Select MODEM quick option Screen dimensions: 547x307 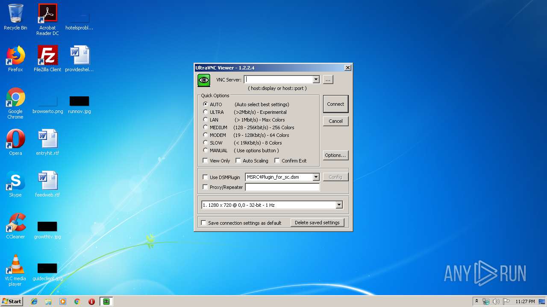pyautogui.click(x=206, y=135)
